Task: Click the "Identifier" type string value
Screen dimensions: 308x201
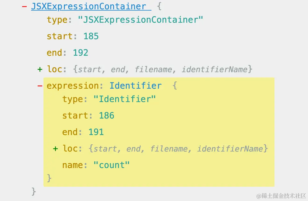Action: (125, 99)
